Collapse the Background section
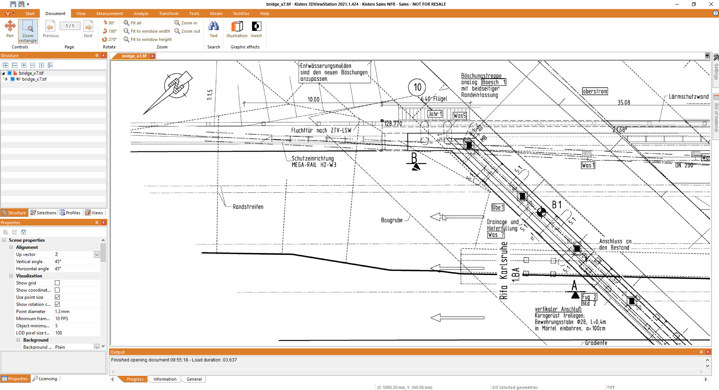The height and width of the screenshot is (390, 719). 18,340
